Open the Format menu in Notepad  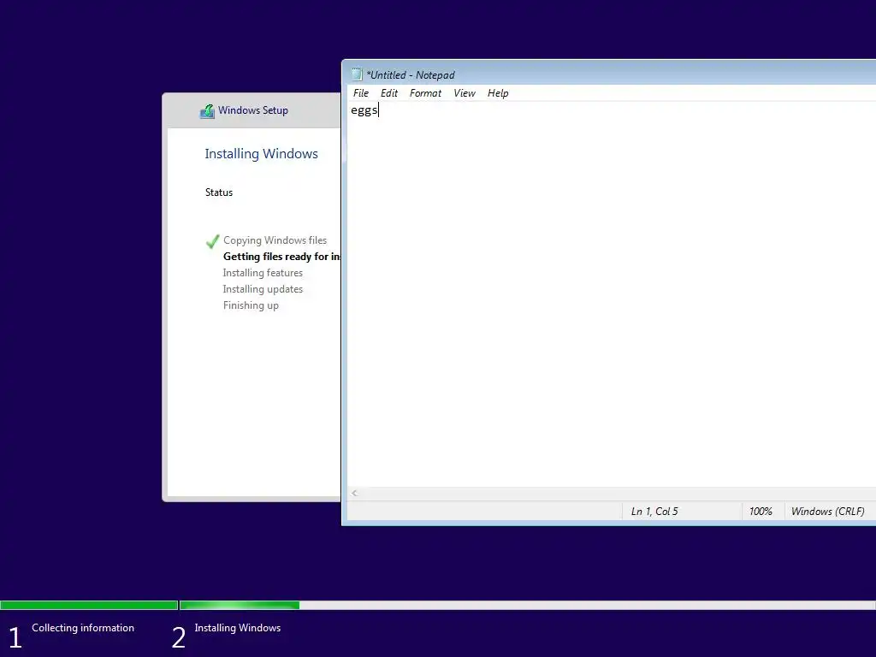(425, 93)
